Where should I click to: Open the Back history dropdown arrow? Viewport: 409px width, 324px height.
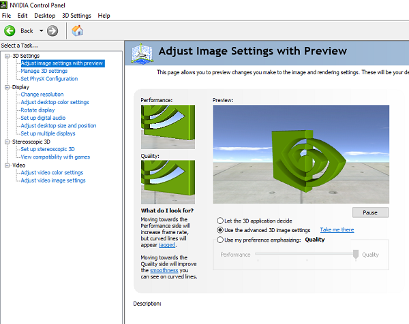pos(41,31)
